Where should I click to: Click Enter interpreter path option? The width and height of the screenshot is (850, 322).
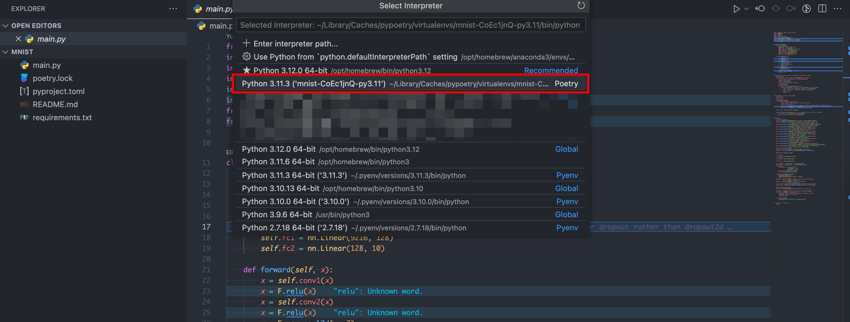point(295,43)
